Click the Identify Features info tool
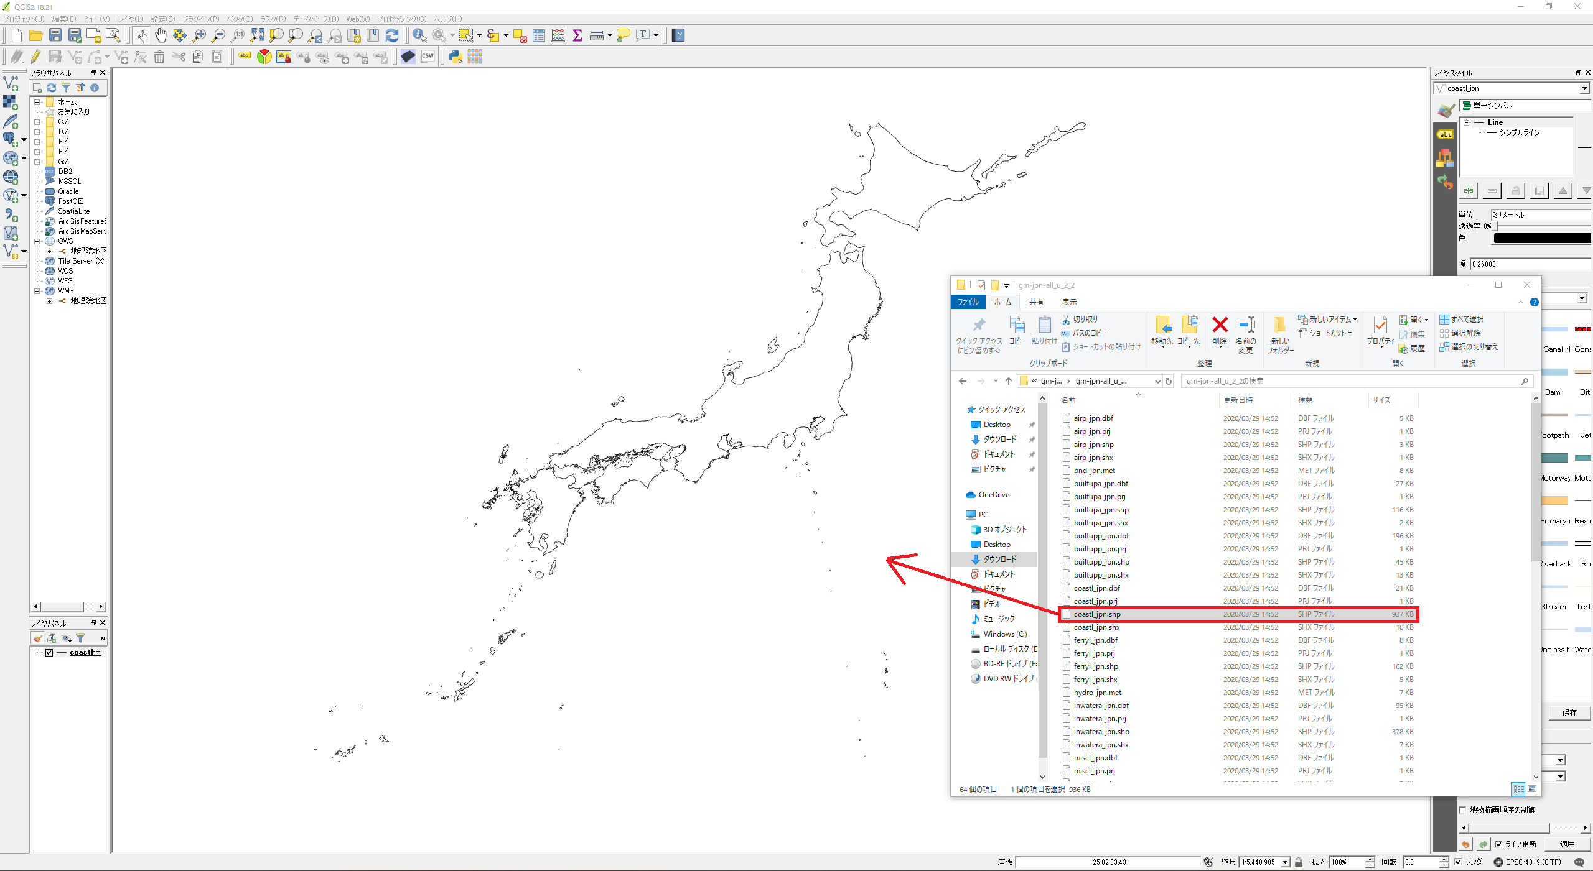 pos(419,35)
